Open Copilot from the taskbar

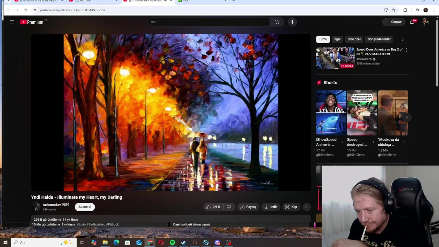[94, 243]
